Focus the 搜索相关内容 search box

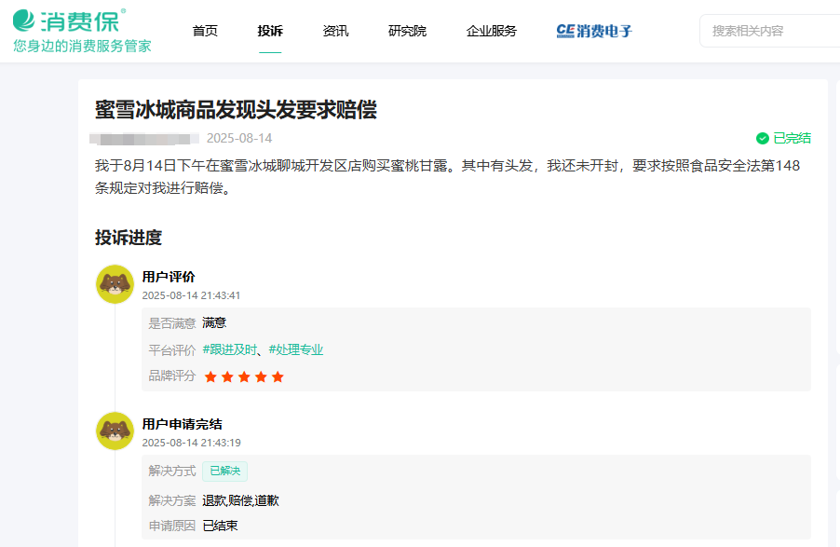[770, 31]
